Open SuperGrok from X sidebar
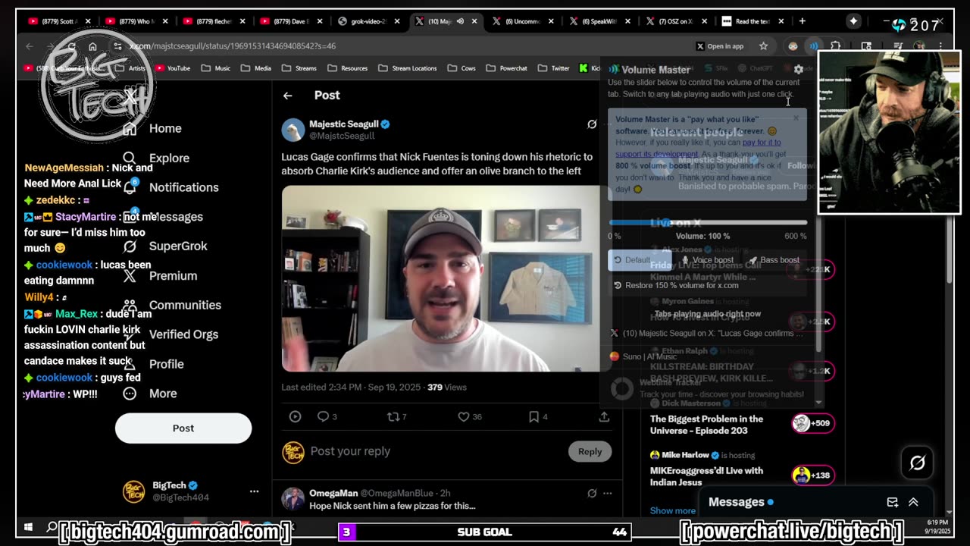This screenshot has height=546, width=970. pyautogui.click(x=166, y=246)
